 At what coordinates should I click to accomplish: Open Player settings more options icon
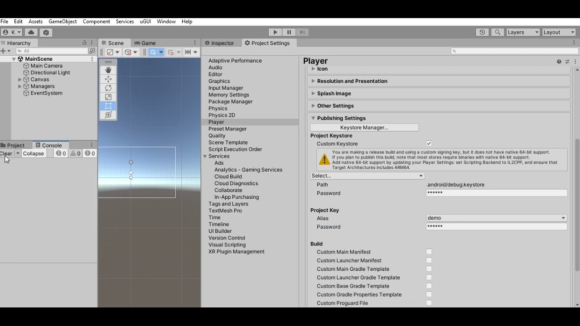point(575,62)
